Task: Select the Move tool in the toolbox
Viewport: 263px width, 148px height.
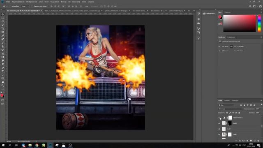Action: 3,14
